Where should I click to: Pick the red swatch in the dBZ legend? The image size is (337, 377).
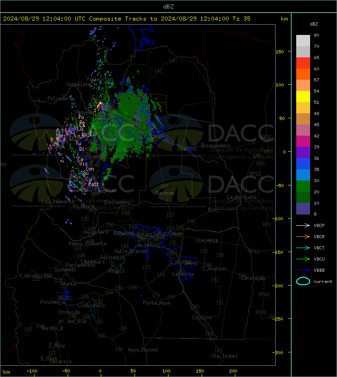303,63
